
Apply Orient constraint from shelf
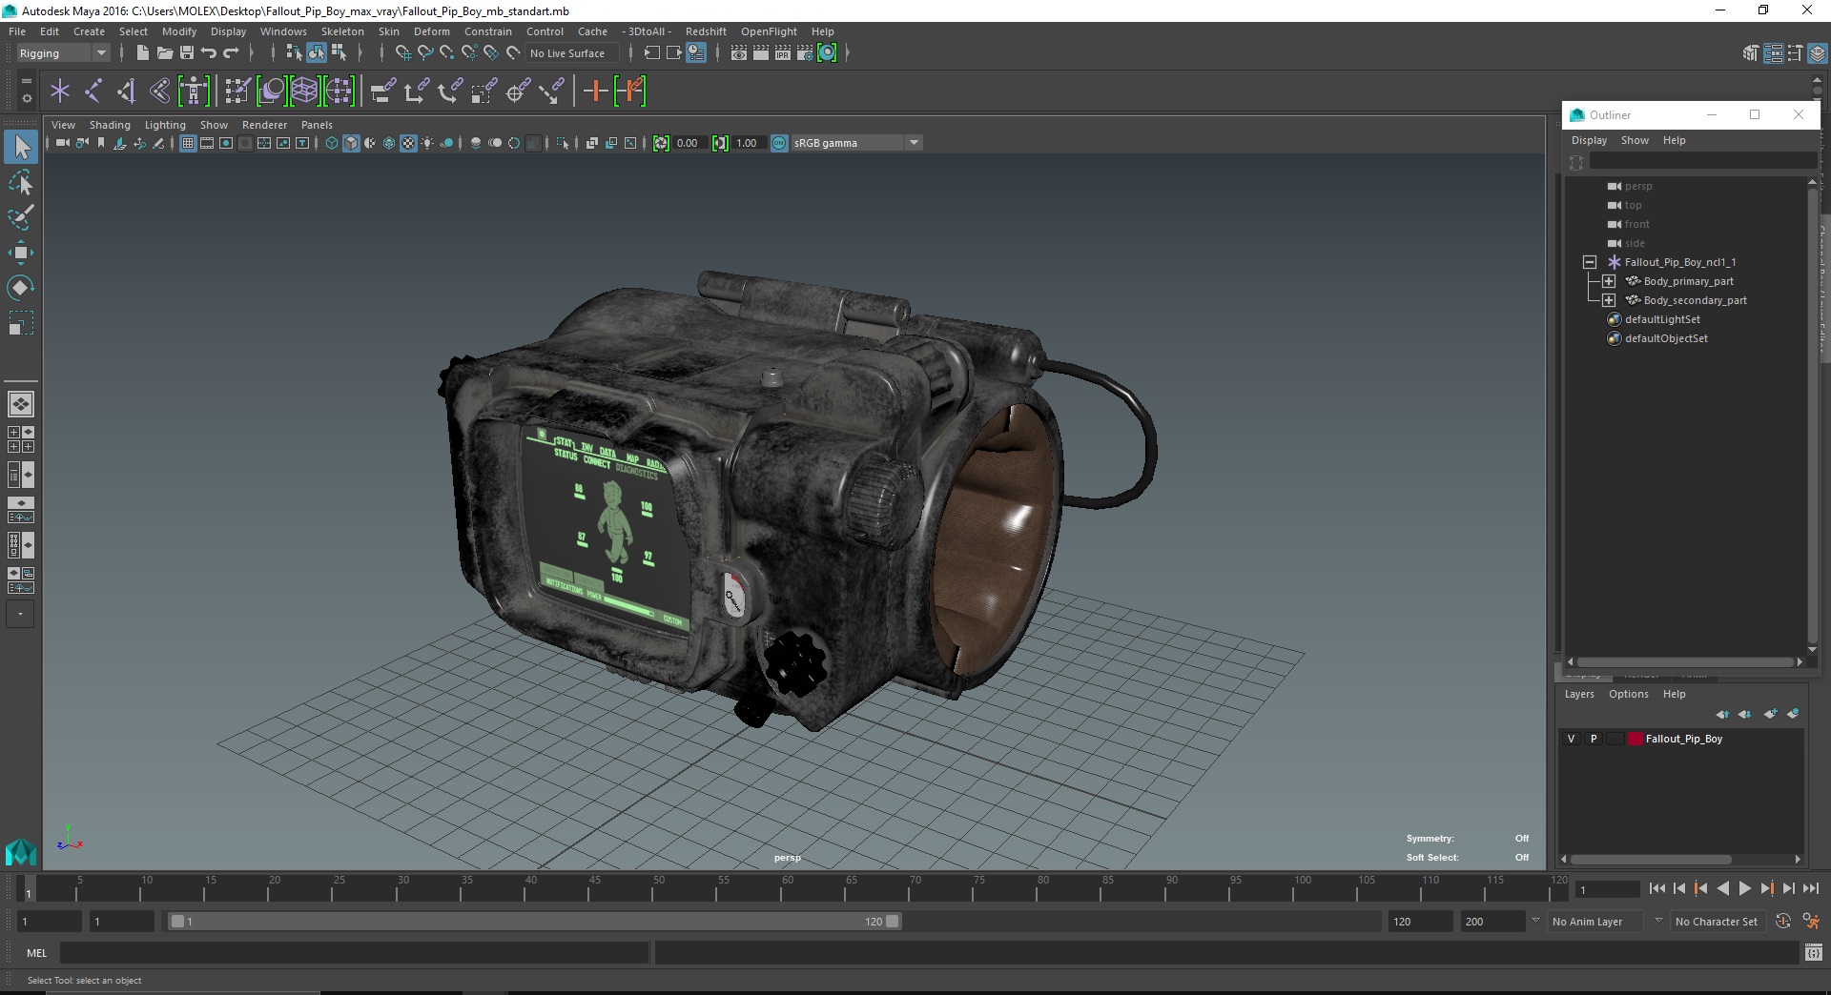click(x=449, y=91)
